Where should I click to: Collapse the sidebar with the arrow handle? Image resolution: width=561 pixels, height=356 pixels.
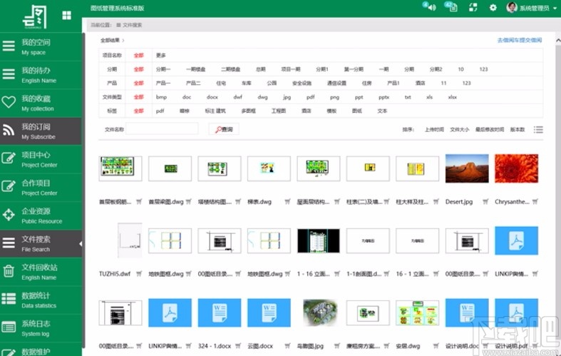[x=81, y=244]
